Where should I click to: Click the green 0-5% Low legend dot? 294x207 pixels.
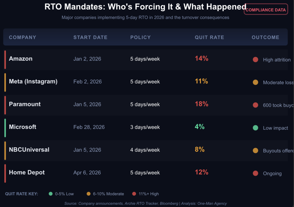click(x=51, y=194)
